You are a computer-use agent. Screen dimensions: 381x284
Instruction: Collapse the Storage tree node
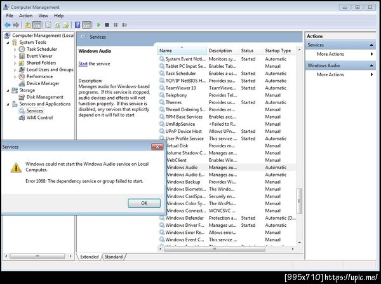[x=8, y=90]
